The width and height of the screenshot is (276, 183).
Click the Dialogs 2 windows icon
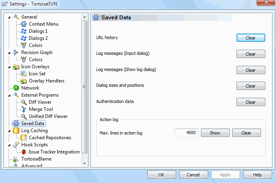tap(24, 38)
